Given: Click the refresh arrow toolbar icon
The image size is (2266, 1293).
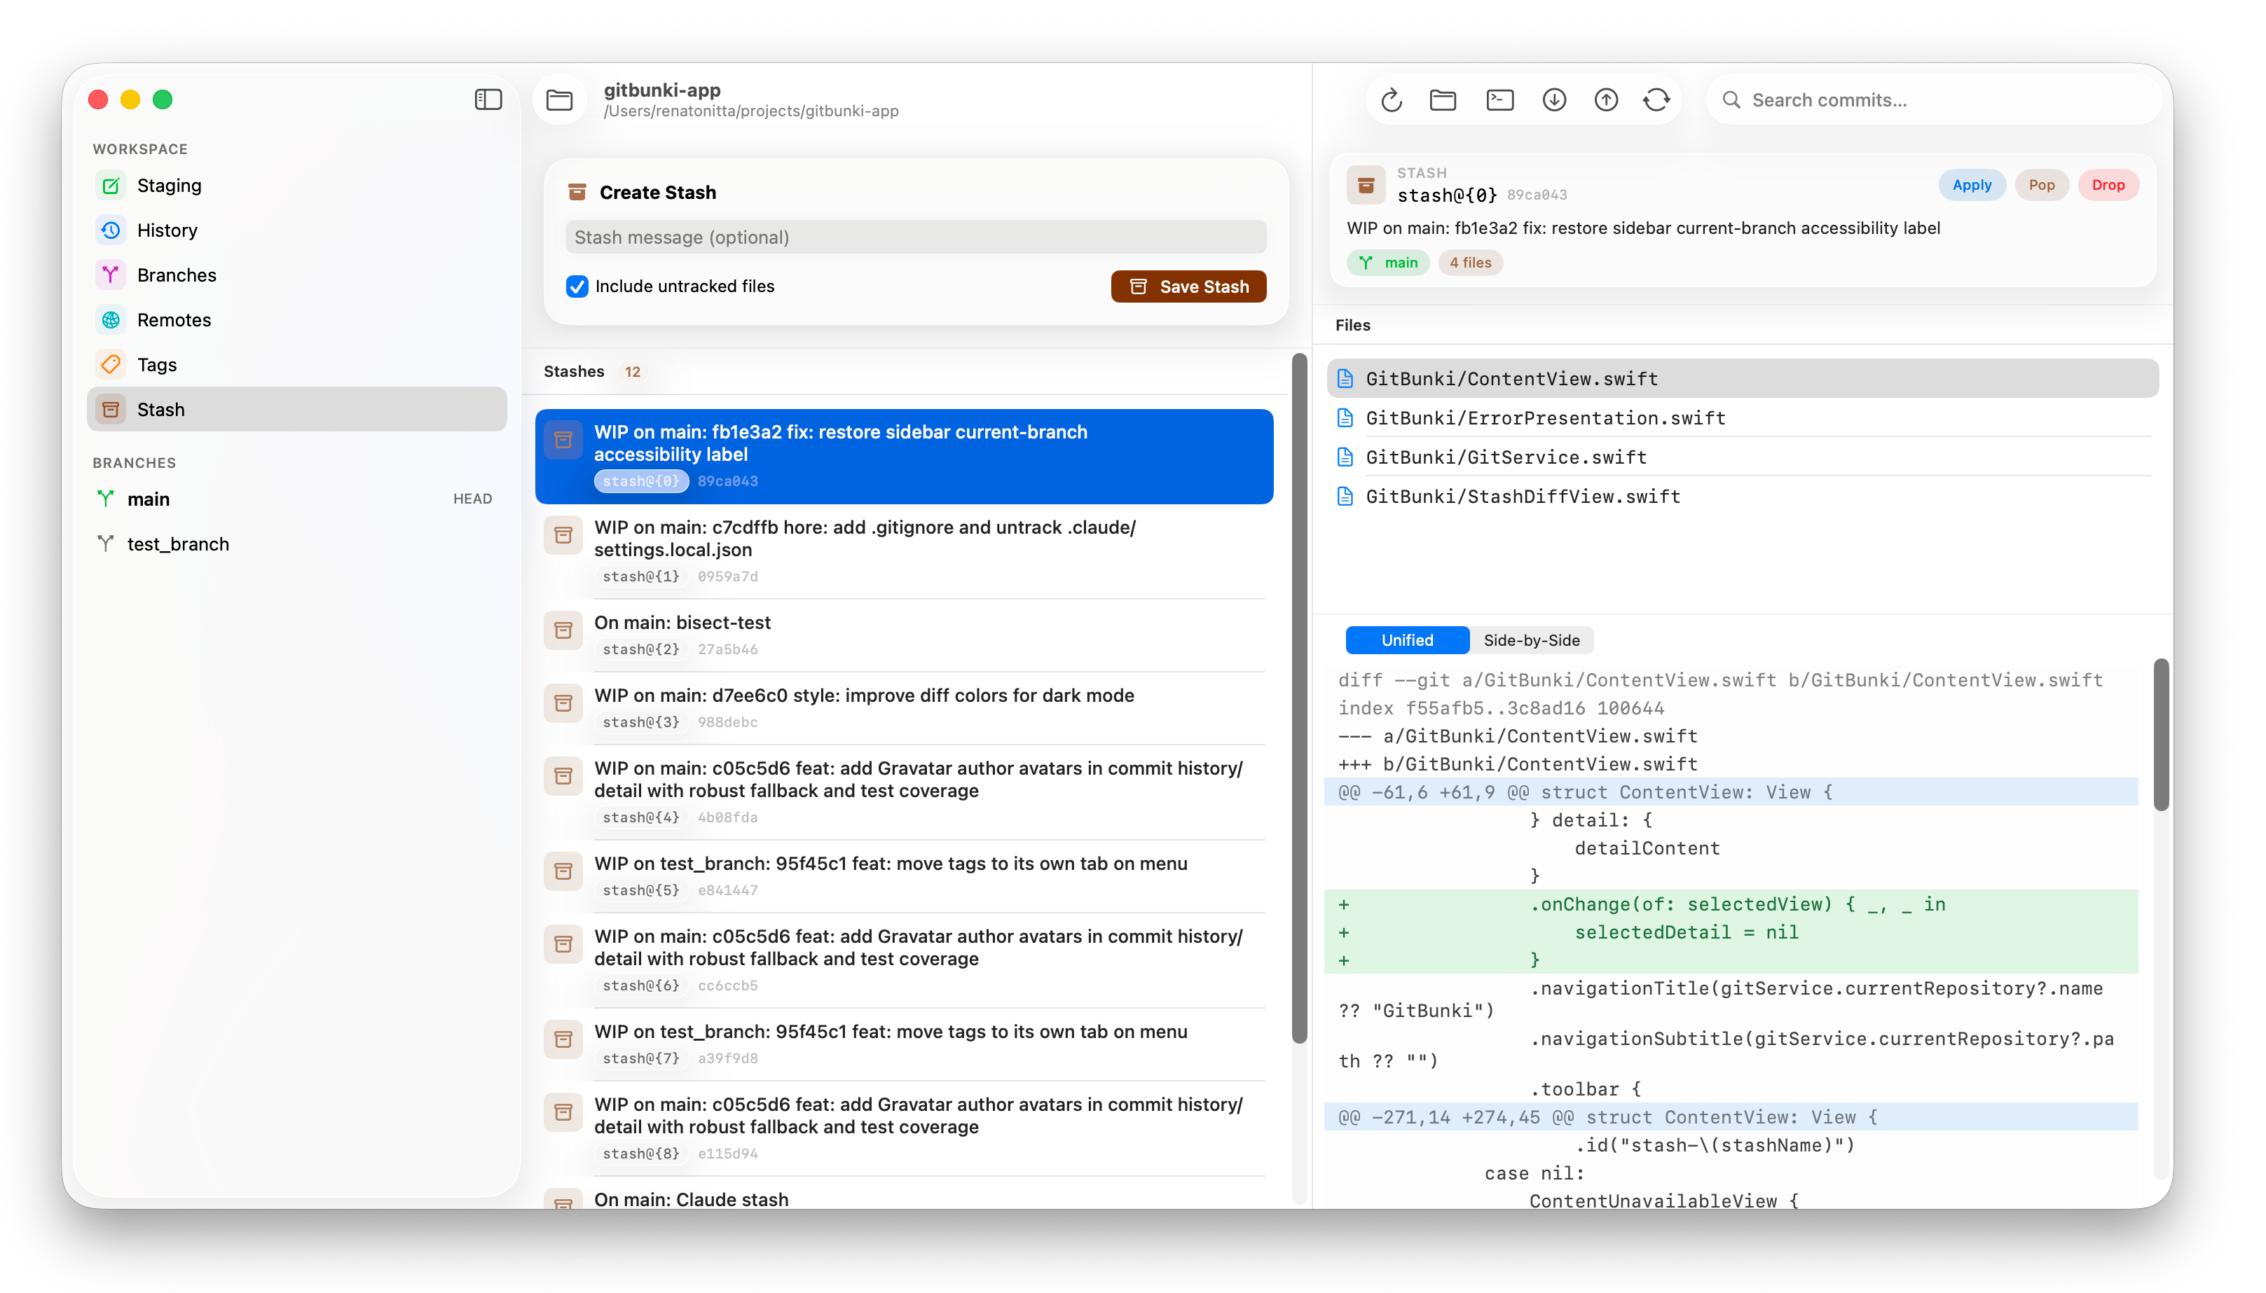Looking at the screenshot, I should pyautogui.click(x=1391, y=100).
